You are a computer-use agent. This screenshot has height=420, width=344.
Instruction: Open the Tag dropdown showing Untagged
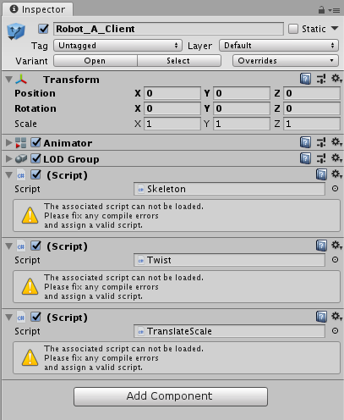point(117,46)
